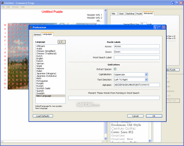
Task: Select Scottish Gaelic in the list
Action: 50,88
